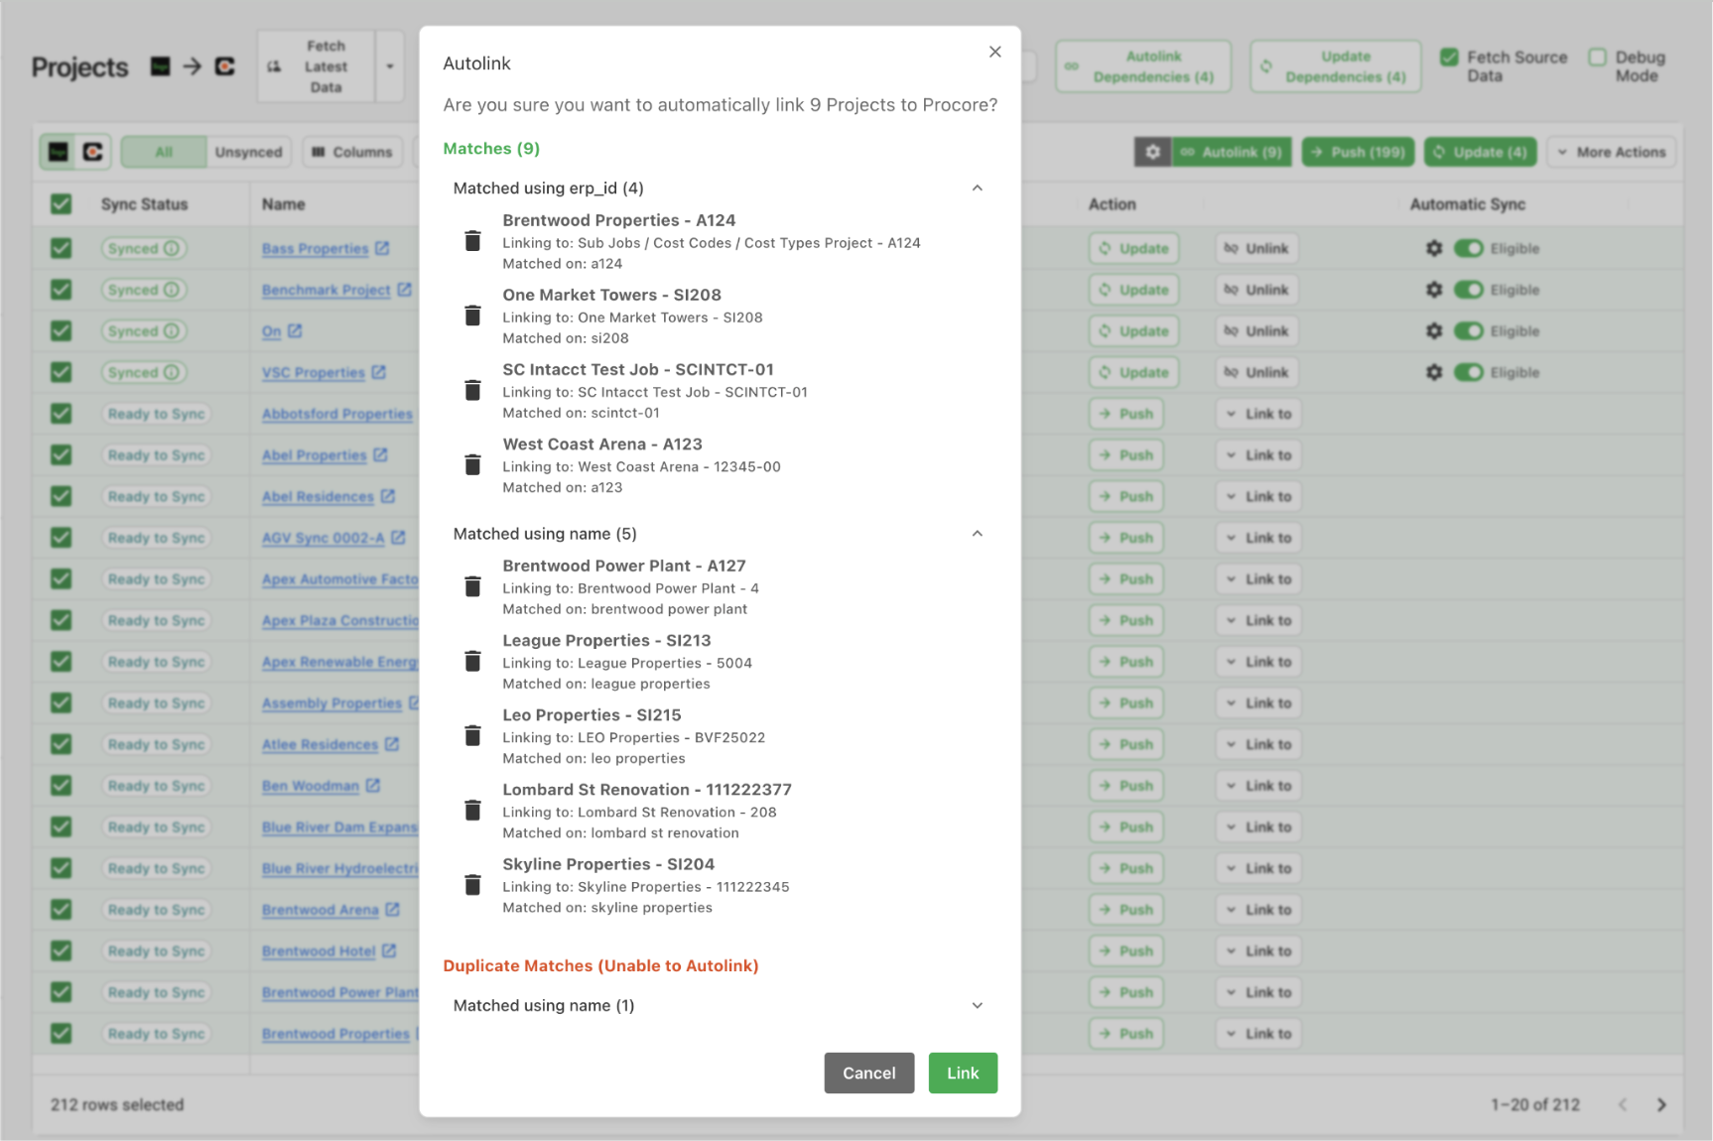
Task: Remove the One Market Towers match
Action: [x=472, y=316]
